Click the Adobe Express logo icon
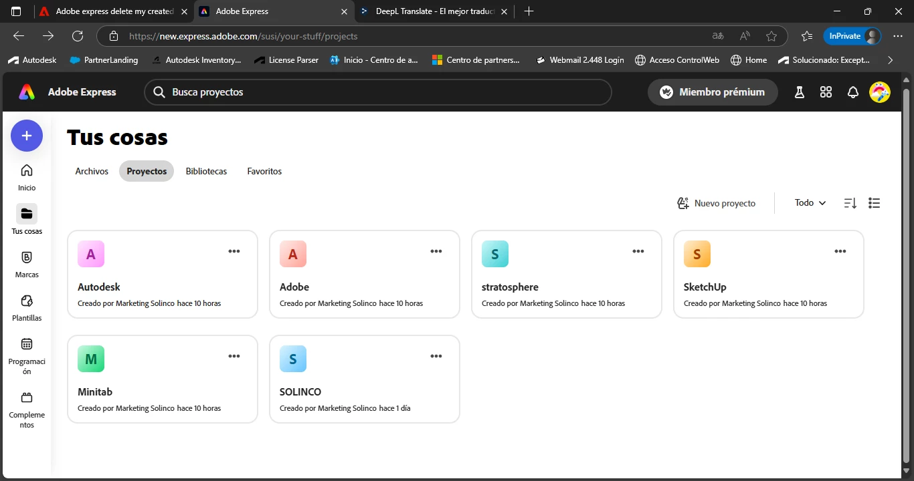Viewport: 914px width, 481px height. (27, 92)
